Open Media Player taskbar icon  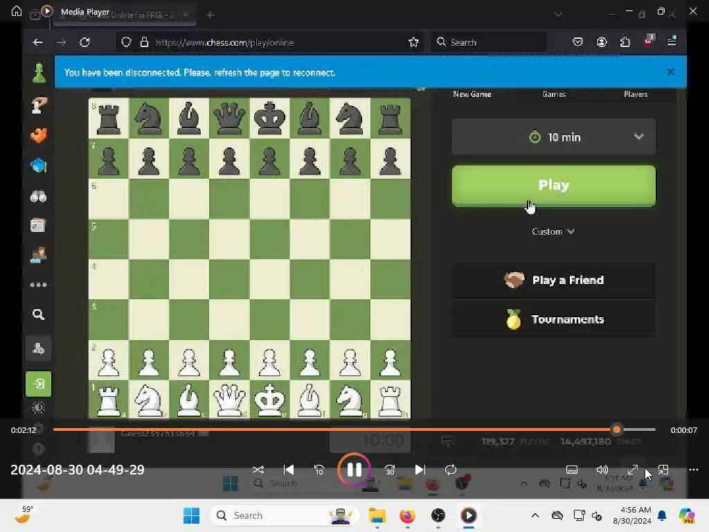coord(469,515)
